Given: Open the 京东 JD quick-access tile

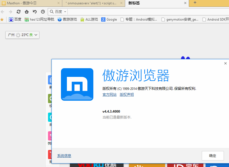Looking at the screenshot, I should (185, 165).
